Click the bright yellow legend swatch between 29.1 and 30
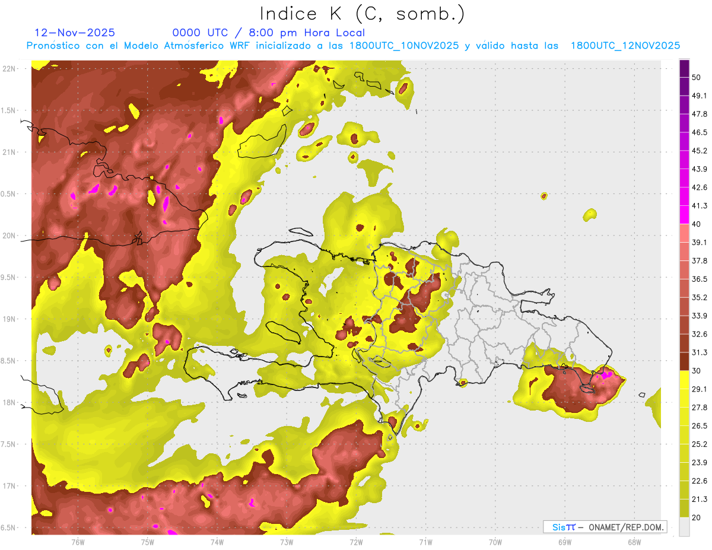Screen dimensions: 712x550 [x=684, y=380]
